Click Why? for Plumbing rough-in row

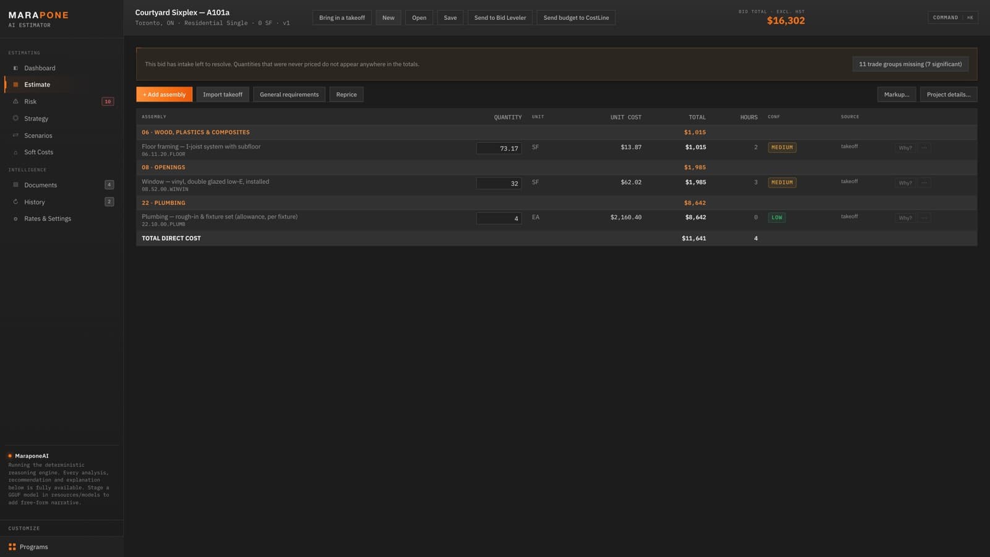pyautogui.click(x=905, y=218)
